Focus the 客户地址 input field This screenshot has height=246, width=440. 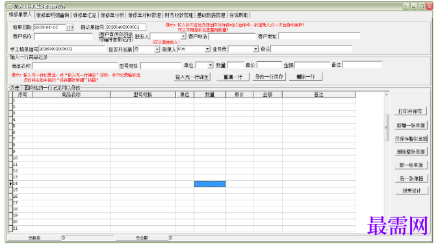319,36
